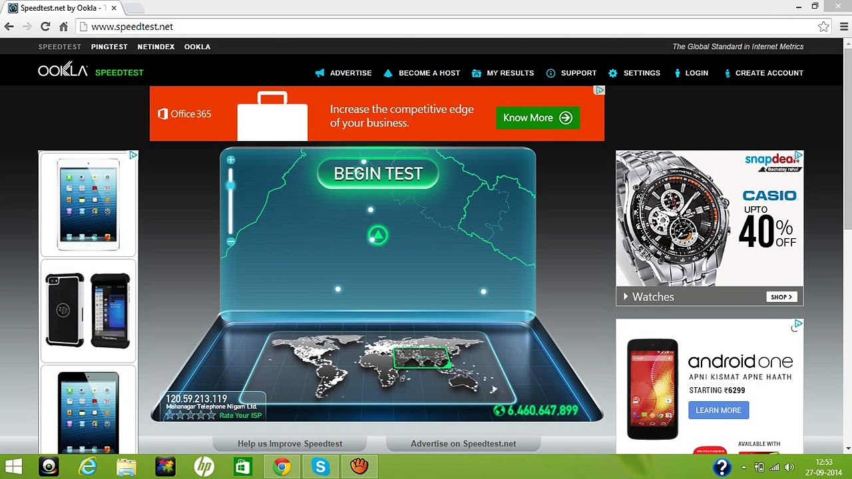Show hidden system tray icons
Screen dimensions: 852x479
click(744, 467)
